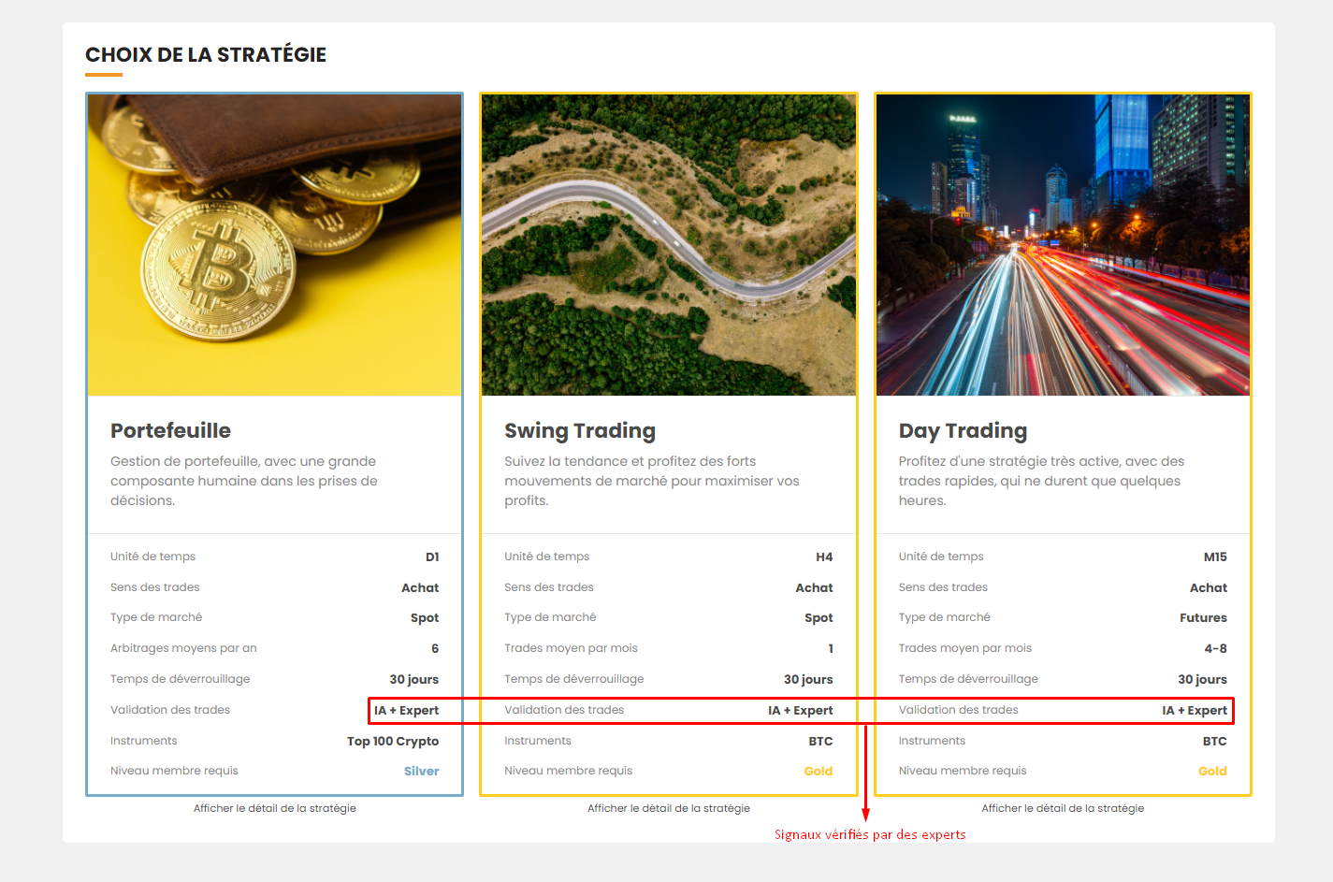Click Achat trade direction in Swing Trading card

814,587
